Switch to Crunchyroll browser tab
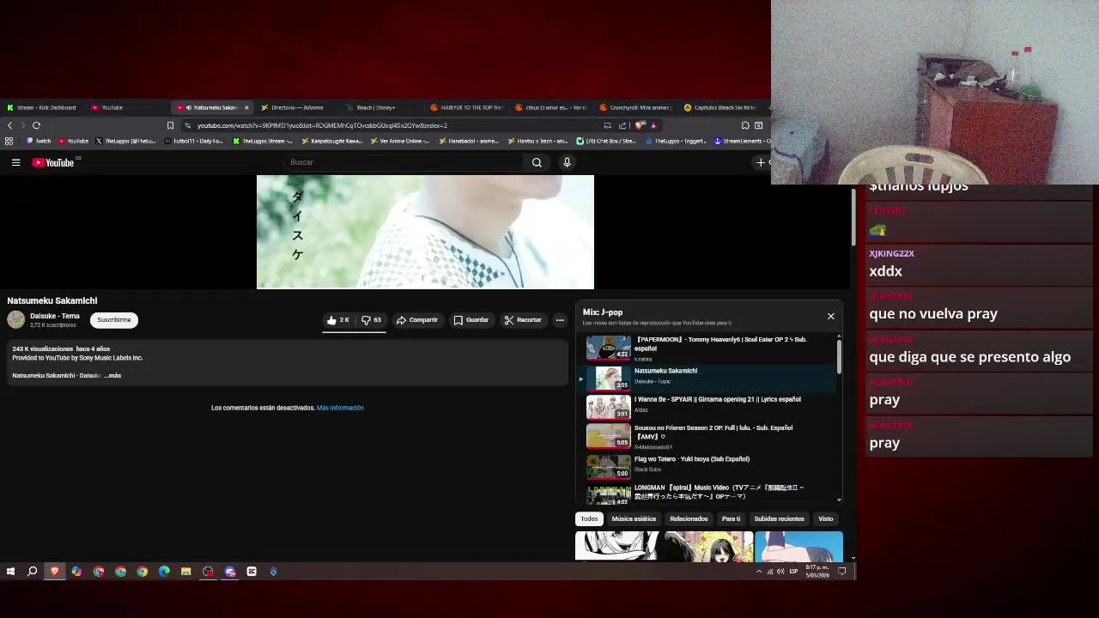1099x618 pixels. coord(636,107)
